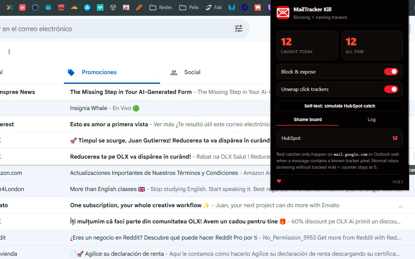Click the email search input field

(117, 29)
